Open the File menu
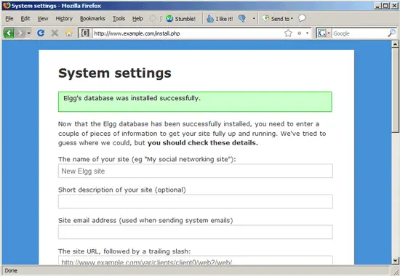Viewport: 400px width, 276px height. point(9,19)
